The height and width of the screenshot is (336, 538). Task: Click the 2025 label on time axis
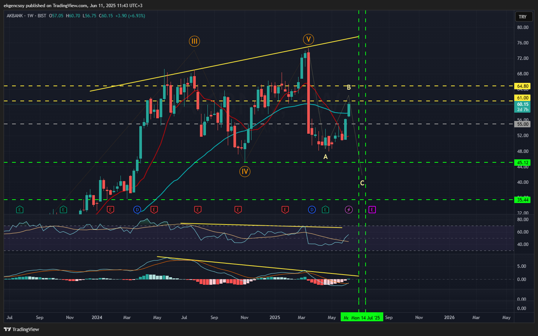point(275,318)
